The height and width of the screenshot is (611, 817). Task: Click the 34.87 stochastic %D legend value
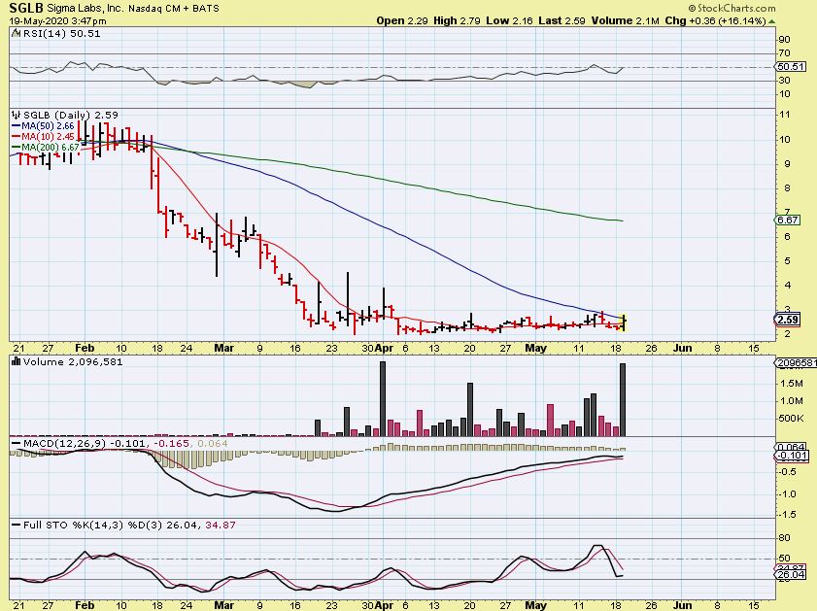tap(220, 525)
